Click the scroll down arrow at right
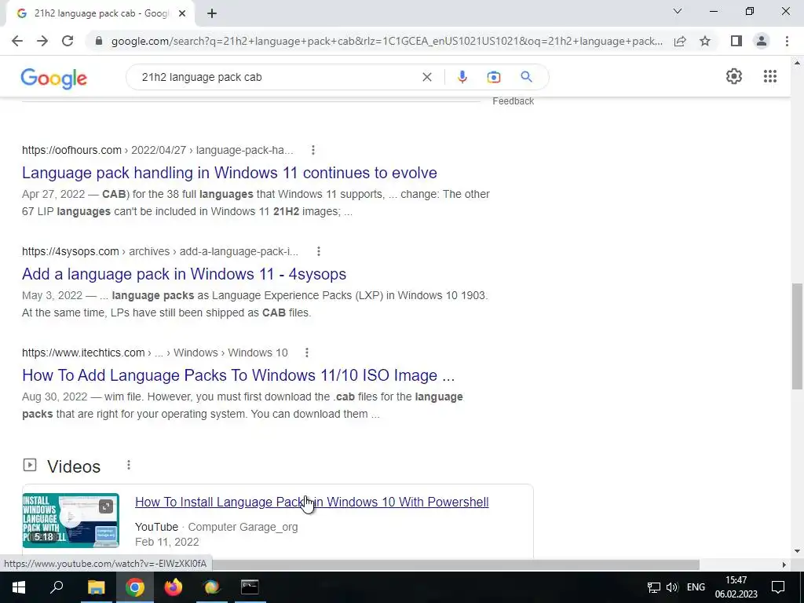 [797, 551]
